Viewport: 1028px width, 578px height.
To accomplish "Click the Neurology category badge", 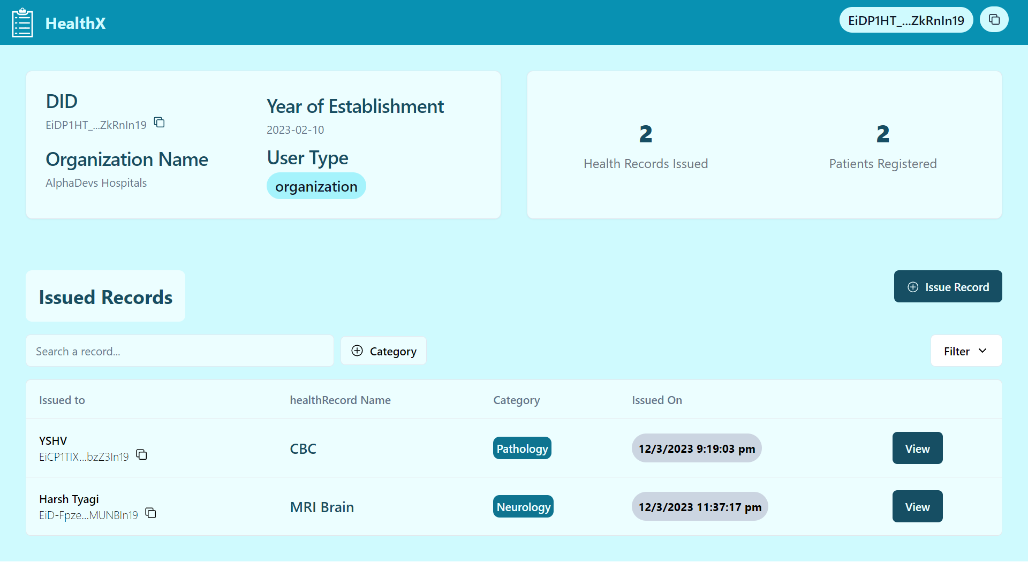I will 523,507.
